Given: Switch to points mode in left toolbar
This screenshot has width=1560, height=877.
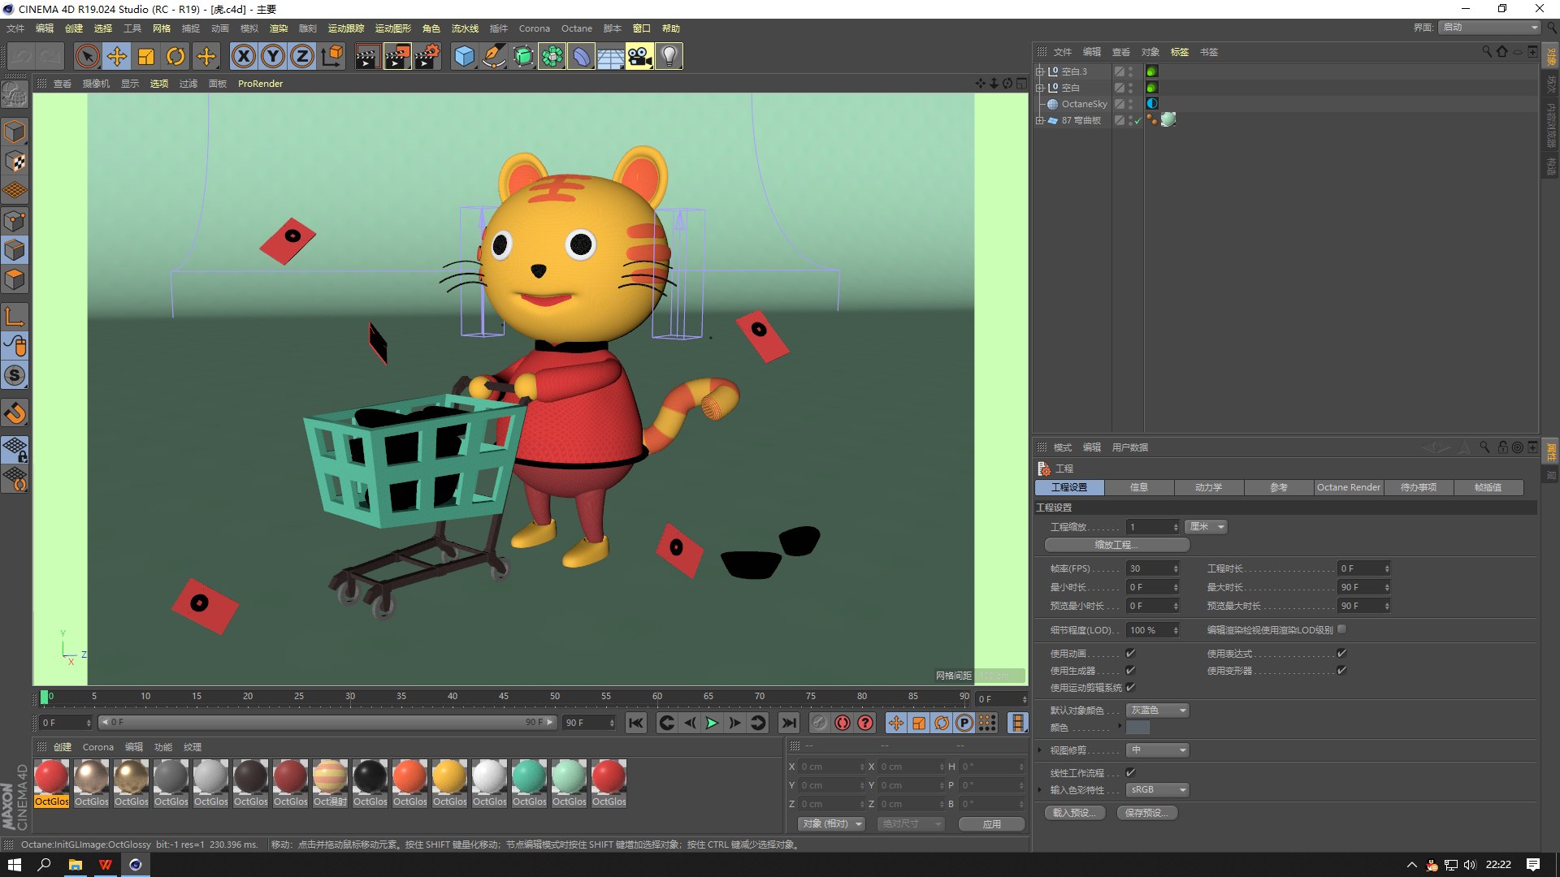Looking at the screenshot, I should coord(15,220).
